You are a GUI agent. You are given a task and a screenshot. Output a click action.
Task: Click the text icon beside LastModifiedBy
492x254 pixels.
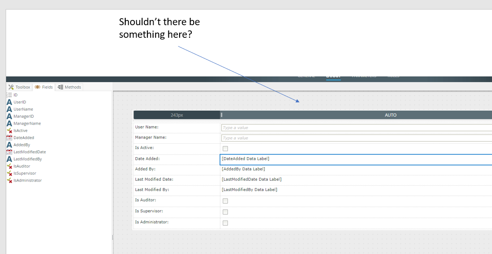(9, 159)
